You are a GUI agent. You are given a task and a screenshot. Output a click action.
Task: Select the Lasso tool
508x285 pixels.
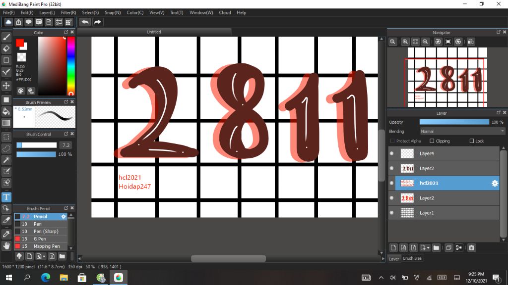tap(6, 148)
